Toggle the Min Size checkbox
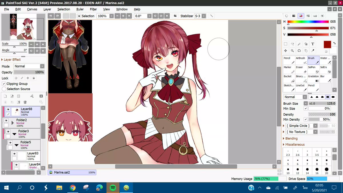The width and height of the screenshot is (343, 193). click(x=306, y=108)
